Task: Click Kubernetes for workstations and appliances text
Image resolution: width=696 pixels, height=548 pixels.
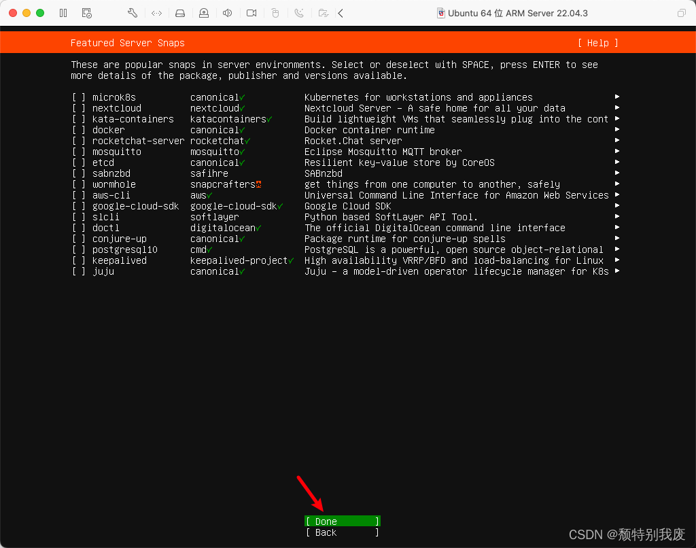Action: point(419,97)
